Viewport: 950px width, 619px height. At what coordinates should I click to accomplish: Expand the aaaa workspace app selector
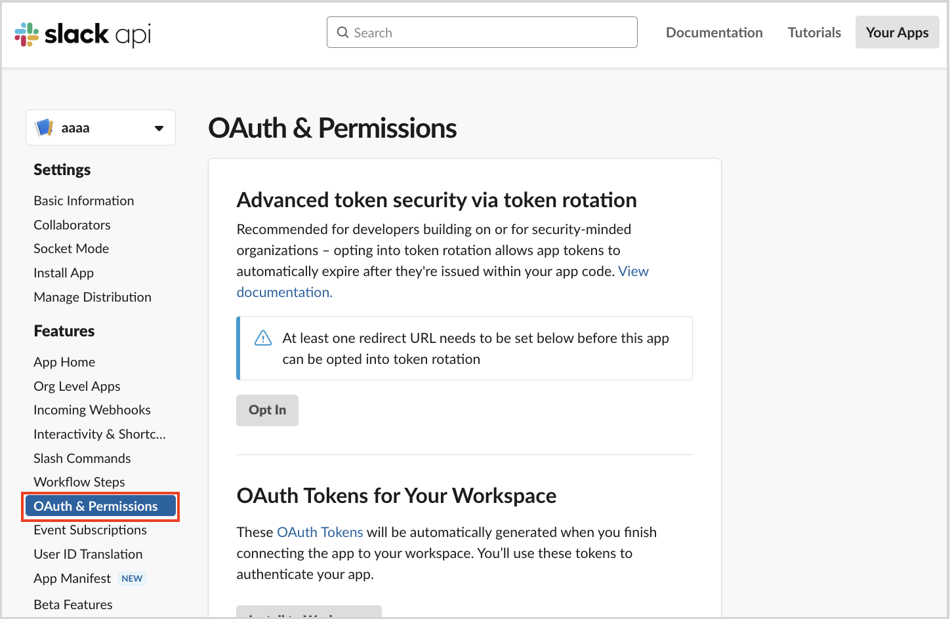(100, 127)
